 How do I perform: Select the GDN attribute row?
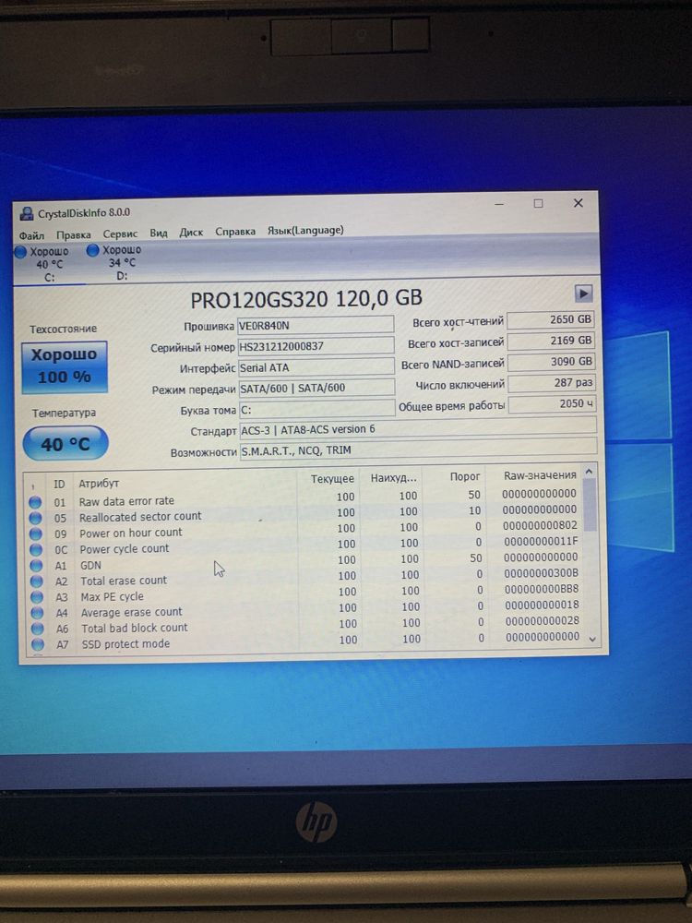click(x=304, y=561)
